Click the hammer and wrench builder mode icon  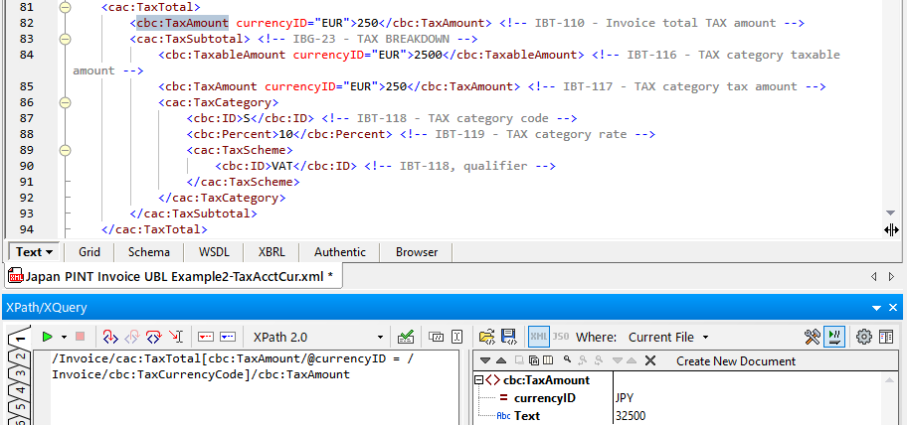click(813, 337)
